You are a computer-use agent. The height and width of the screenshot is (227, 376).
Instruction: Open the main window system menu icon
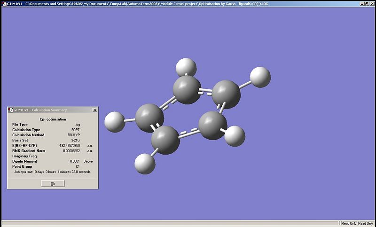(x=3, y=3)
